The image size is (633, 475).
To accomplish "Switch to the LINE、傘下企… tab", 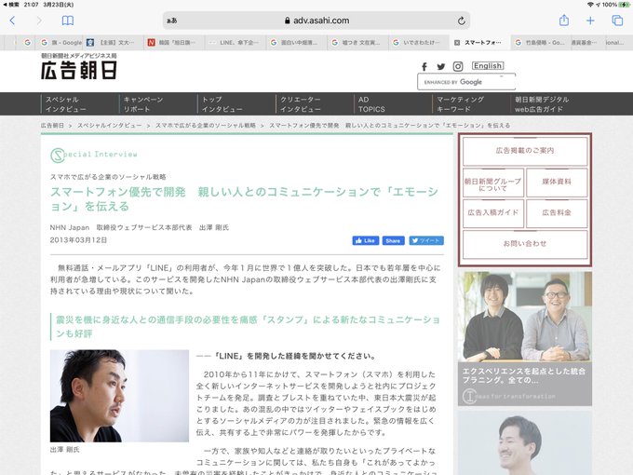I will (235, 43).
